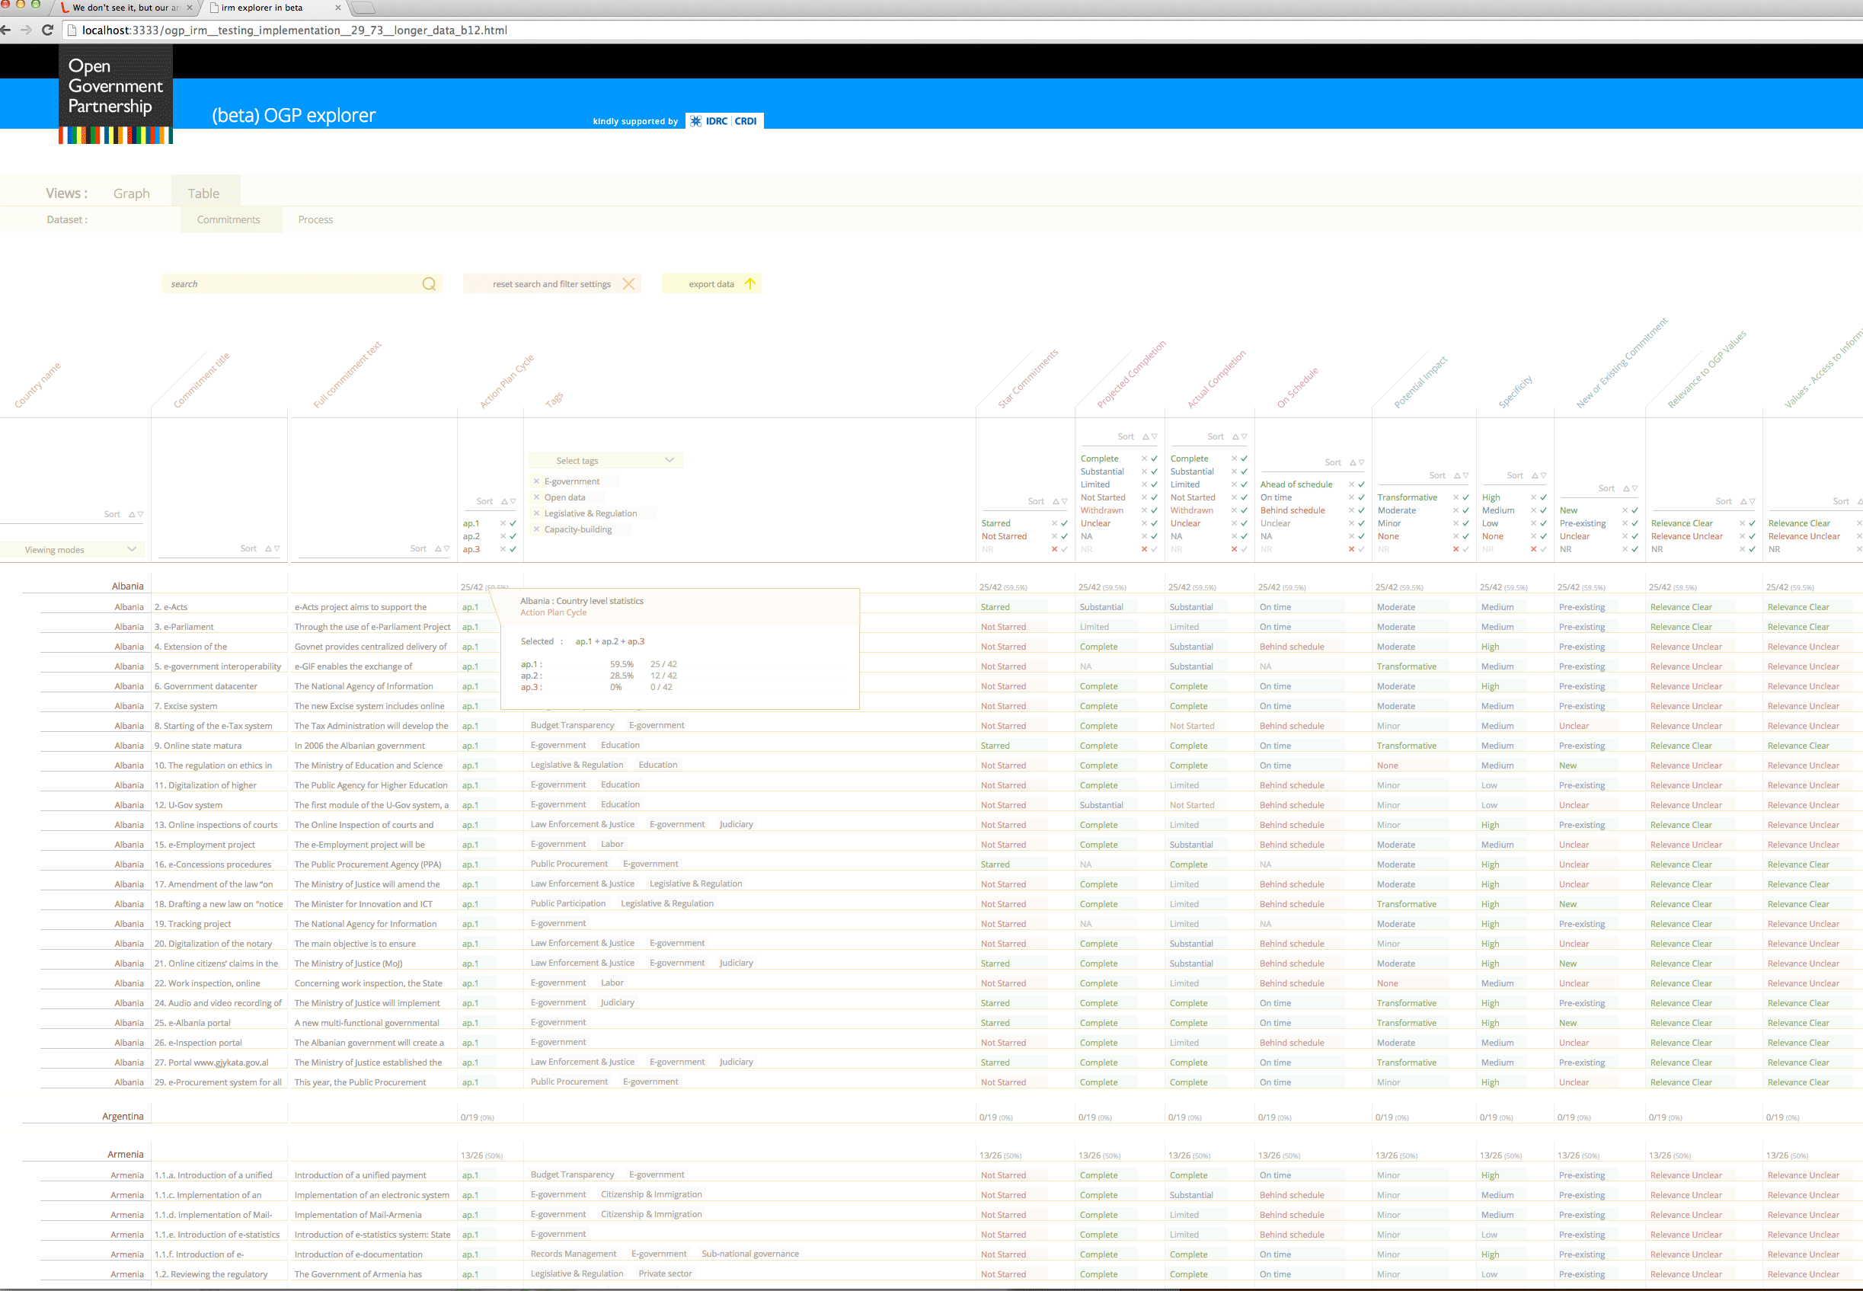The width and height of the screenshot is (1863, 1291).
Task: Click the X icon on reset settings
Action: (628, 284)
